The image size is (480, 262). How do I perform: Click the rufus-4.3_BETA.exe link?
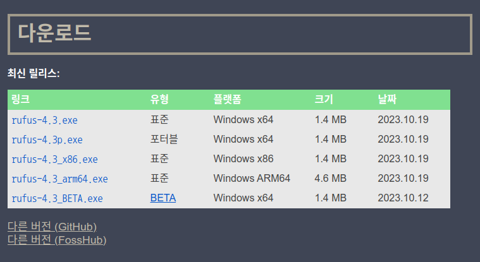click(x=57, y=198)
